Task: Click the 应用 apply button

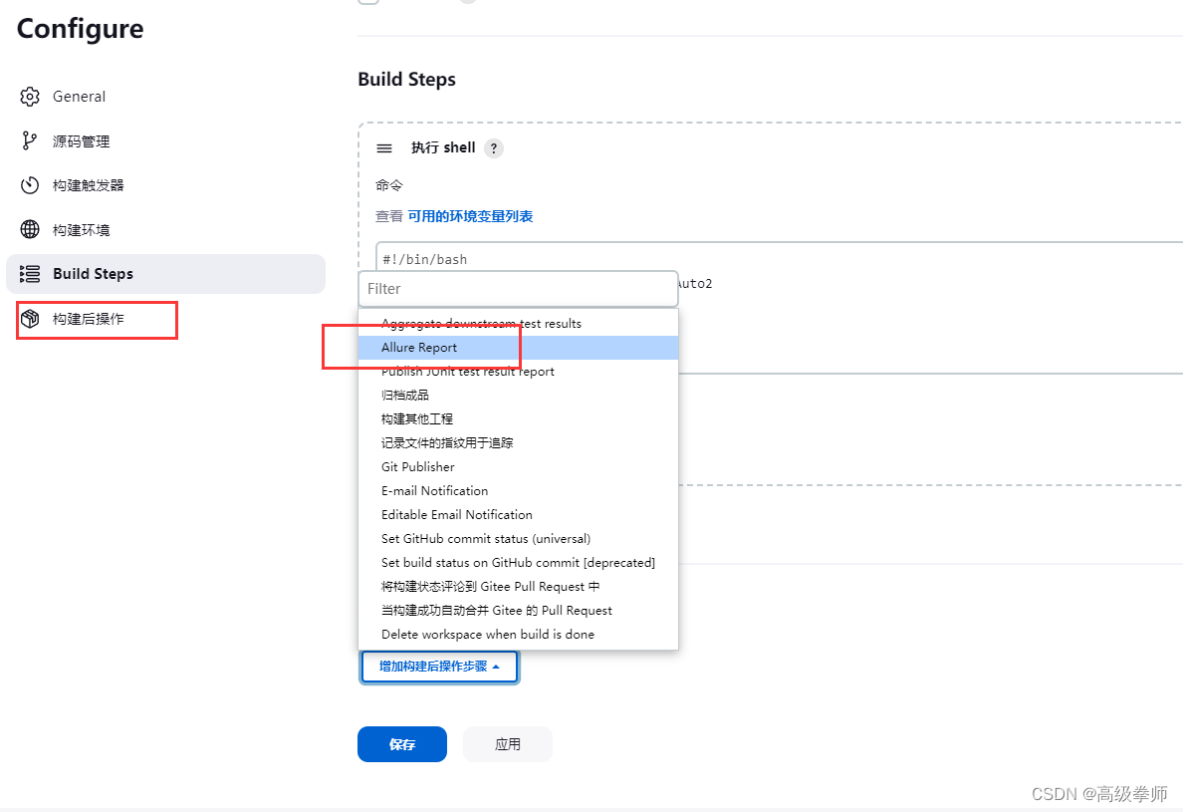Action: point(508,744)
